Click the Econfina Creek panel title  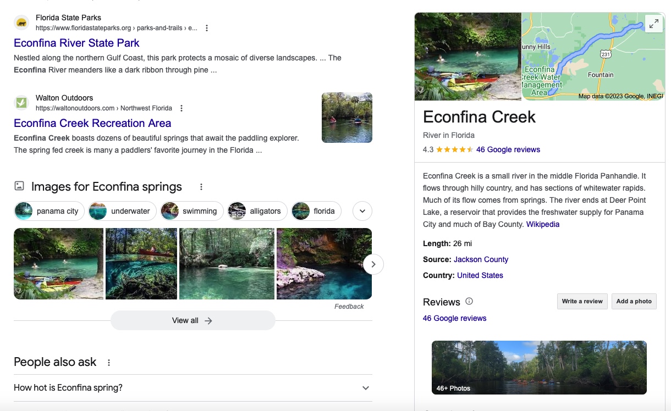point(479,117)
